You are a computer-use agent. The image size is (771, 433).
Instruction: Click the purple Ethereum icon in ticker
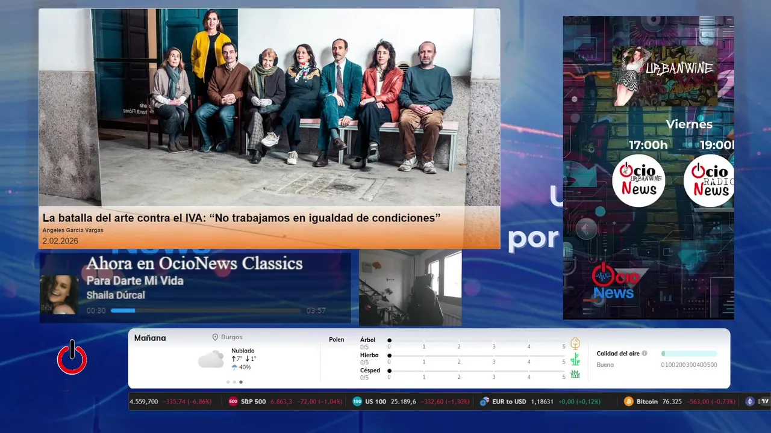[750, 402]
